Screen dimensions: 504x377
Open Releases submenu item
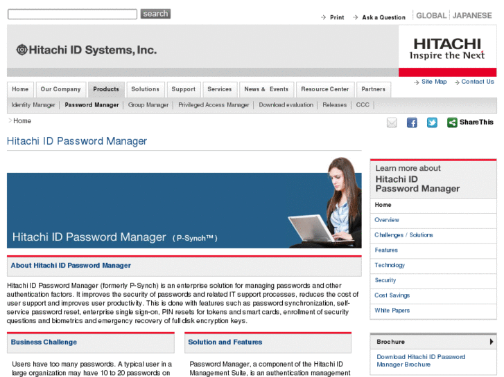(335, 105)
